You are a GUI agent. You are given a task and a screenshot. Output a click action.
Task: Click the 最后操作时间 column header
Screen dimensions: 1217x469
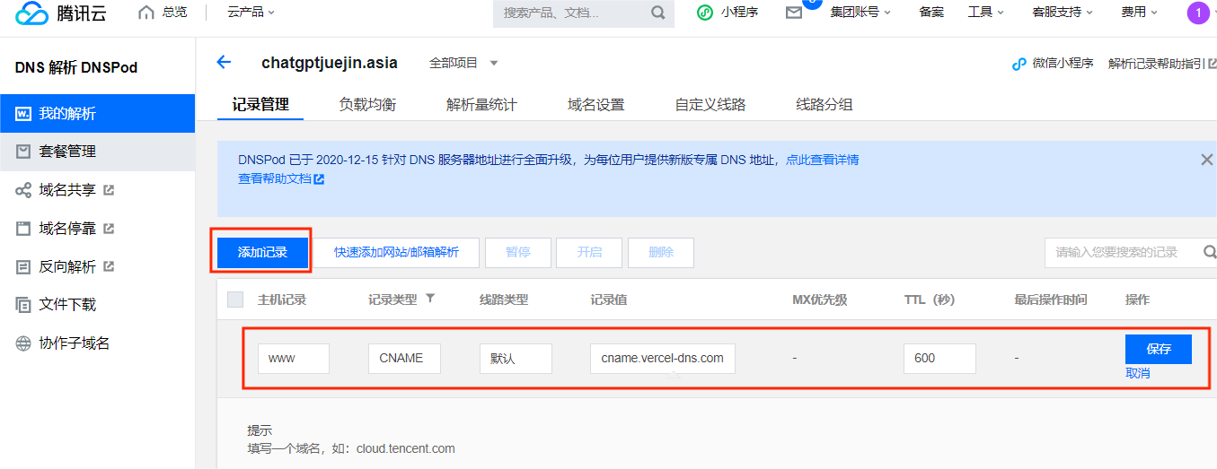pos(1051,300)
